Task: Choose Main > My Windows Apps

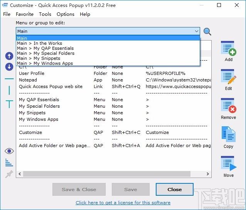Action: point(108,63)
